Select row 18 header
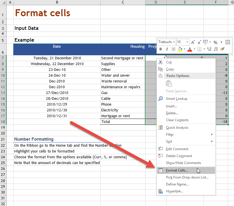The image size is (234, 206). coord(3,122)
